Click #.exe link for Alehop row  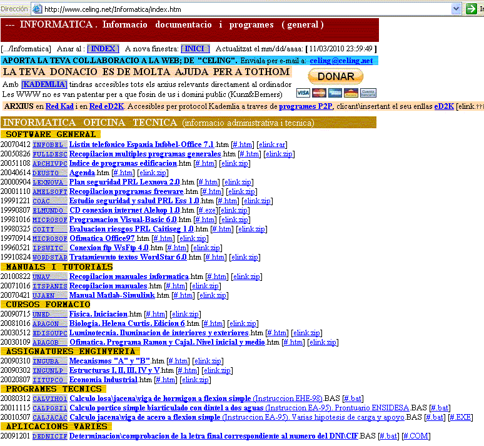click(207, 210)
